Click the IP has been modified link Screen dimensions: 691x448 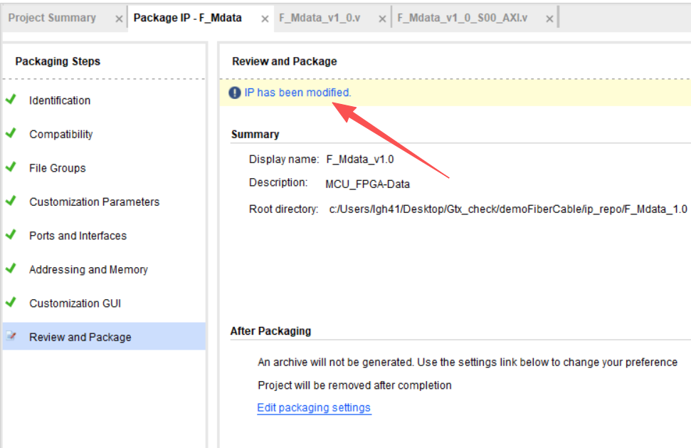point(298,93)
